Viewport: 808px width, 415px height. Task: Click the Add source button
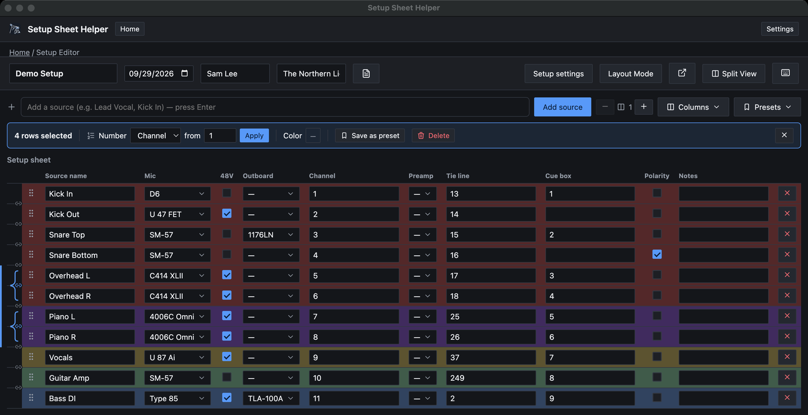click(563, 107)
